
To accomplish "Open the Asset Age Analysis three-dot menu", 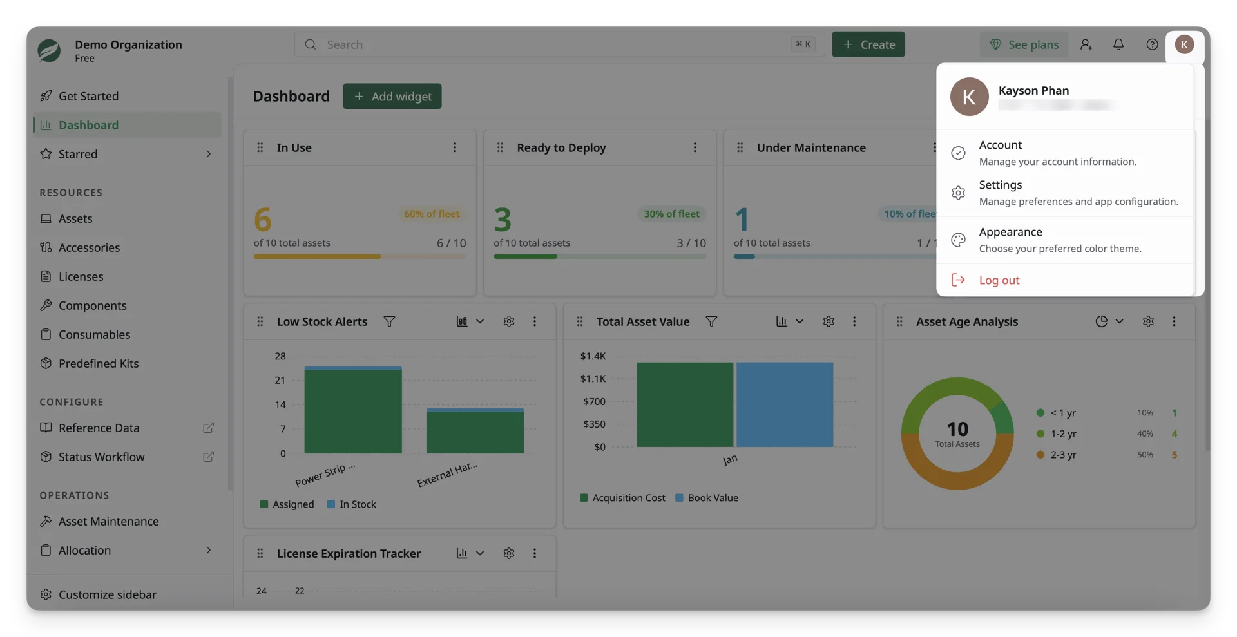I will tap(1174, 321).
